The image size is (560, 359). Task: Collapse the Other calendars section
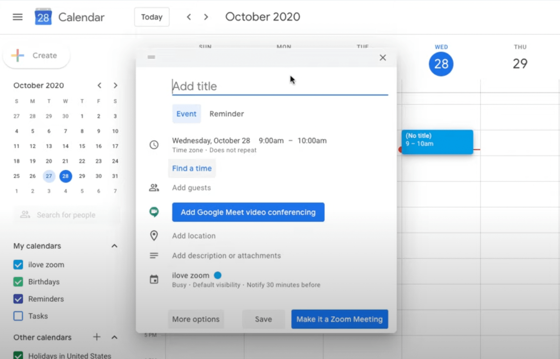coord(114,337)
